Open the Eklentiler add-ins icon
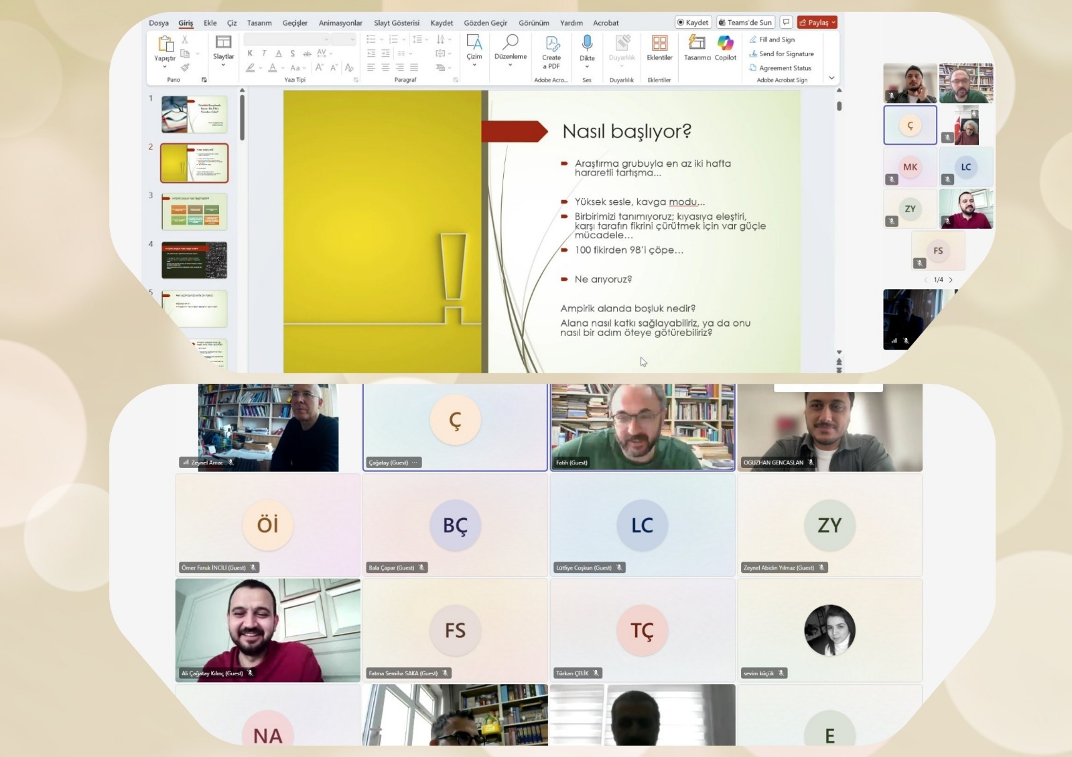Screen dimensions: 1072x757 (659, 44)
